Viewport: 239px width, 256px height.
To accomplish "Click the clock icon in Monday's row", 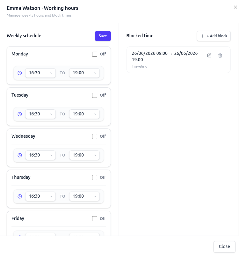I will 20,73.
